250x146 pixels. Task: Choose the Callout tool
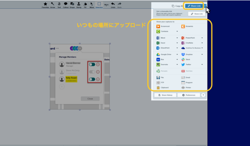[x=65, y=5]
